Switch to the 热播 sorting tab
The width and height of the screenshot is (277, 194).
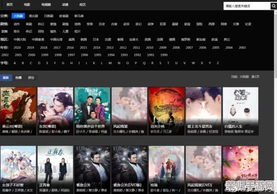[18, 78]
